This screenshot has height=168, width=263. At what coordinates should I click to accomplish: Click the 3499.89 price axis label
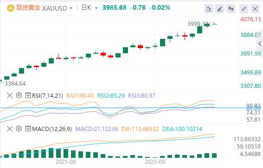(x=250, y=73)
